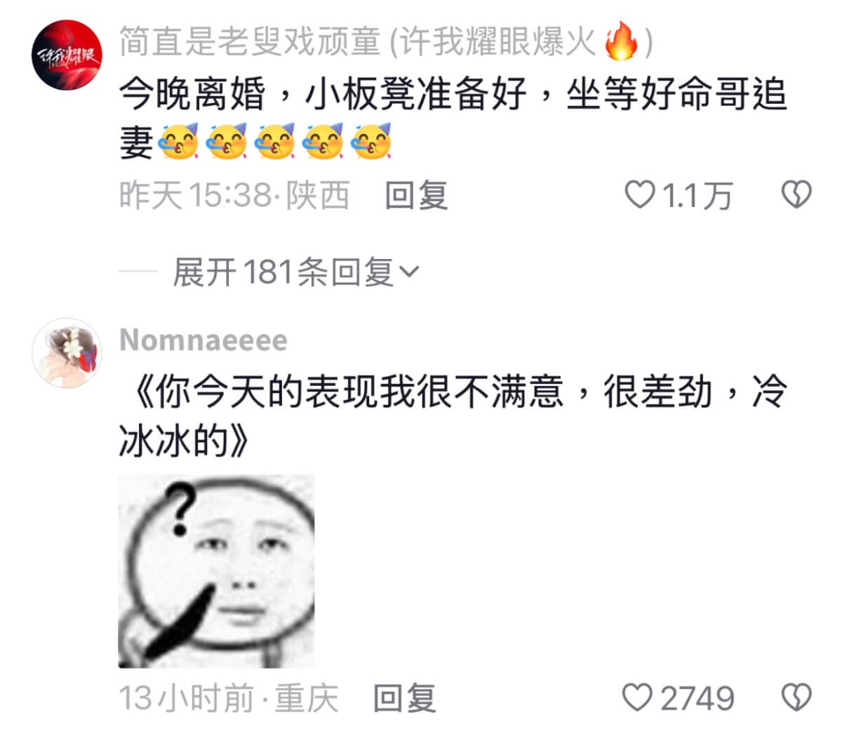The image size is (842, 748).
Task: Reply to Nomnaeeee's comment via 回复
Action: [x=405, y=698]
